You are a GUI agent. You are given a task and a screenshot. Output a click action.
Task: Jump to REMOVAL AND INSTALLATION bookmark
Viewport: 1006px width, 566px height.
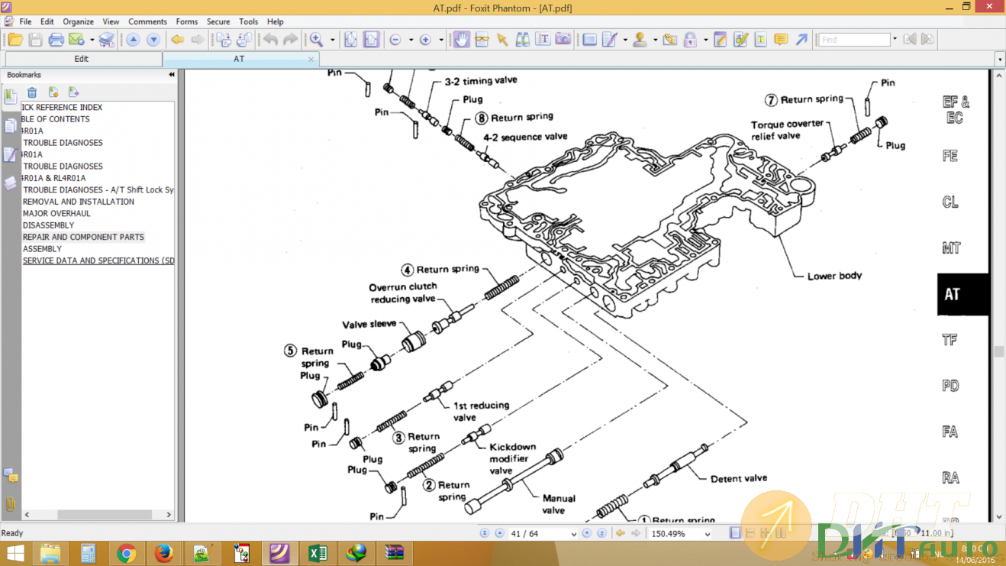point(79,202)
